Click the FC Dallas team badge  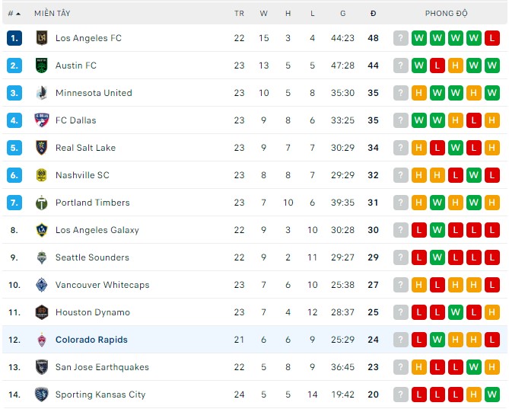pyautogui.click(x=42, y=120)
